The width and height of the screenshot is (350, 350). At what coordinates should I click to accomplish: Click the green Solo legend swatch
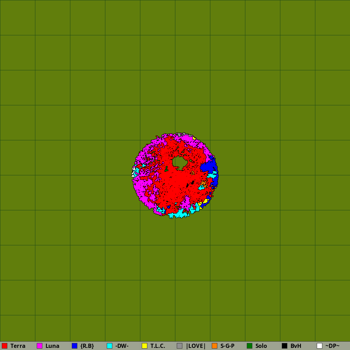(250, 346)
